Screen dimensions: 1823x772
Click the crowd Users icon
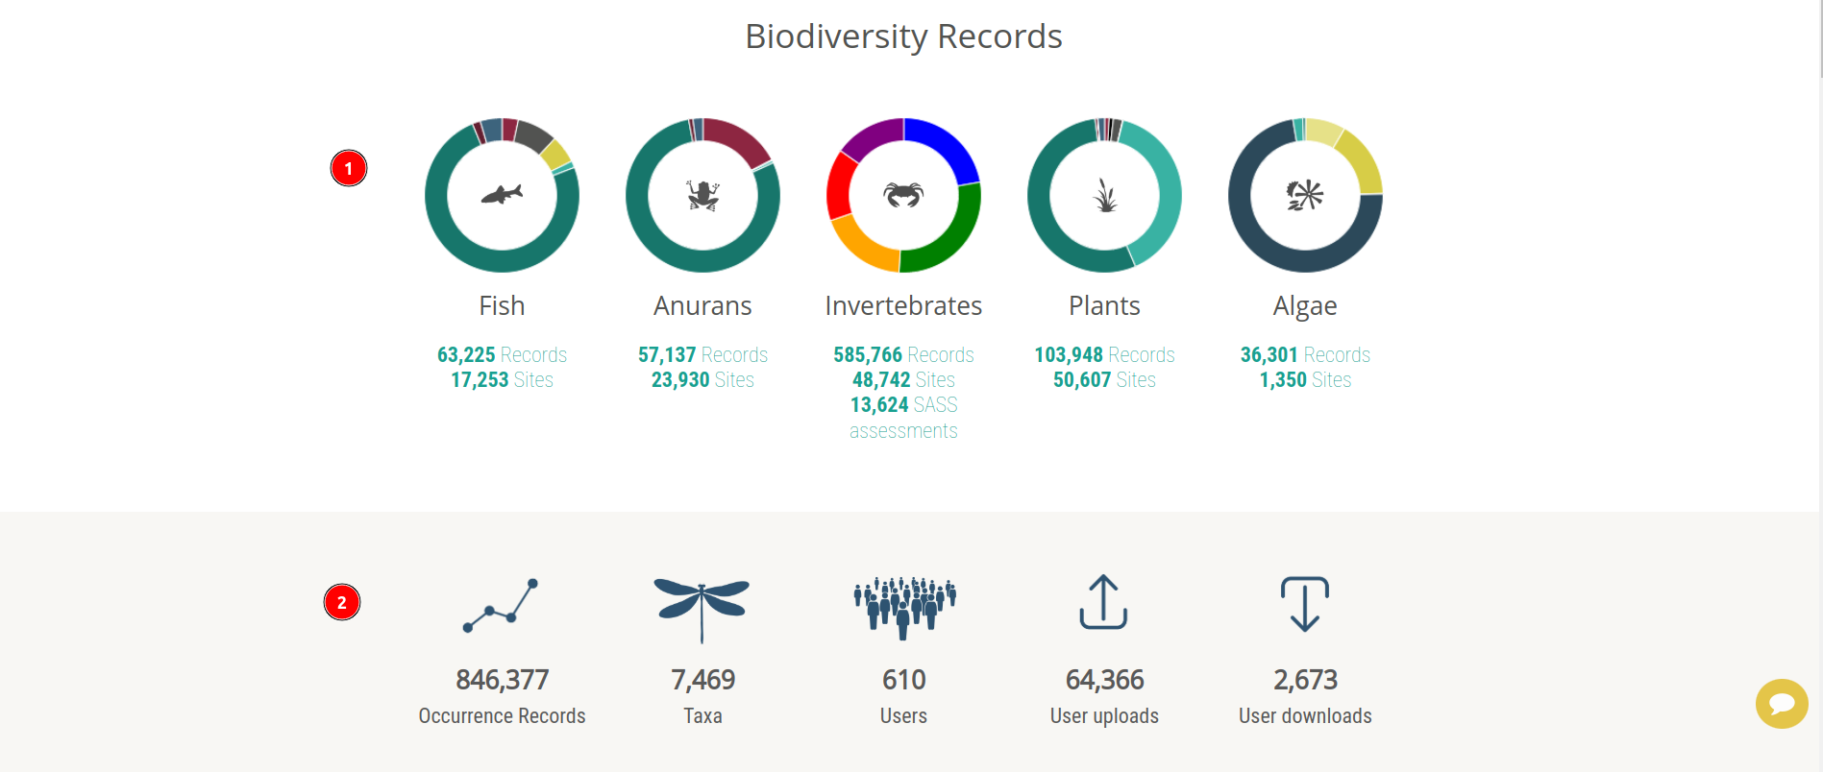904,608
